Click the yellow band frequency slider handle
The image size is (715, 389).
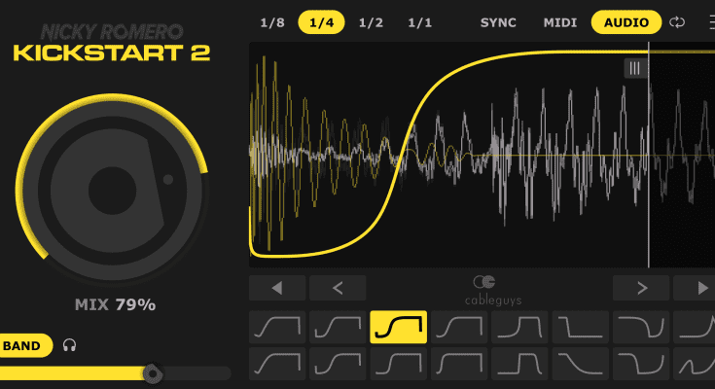coord(152,372)
